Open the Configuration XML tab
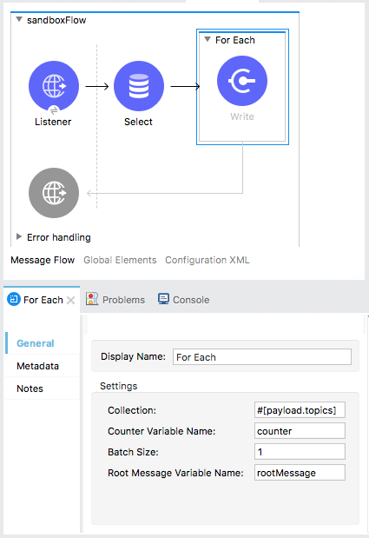Screen dimensions: 369x538 [208, 260]
